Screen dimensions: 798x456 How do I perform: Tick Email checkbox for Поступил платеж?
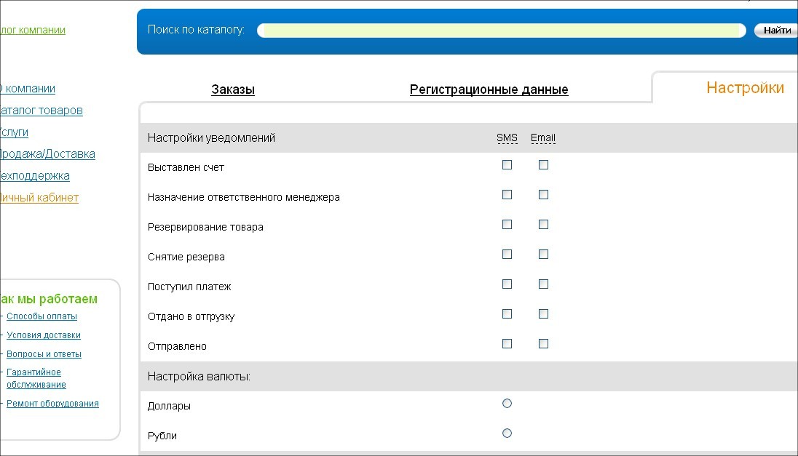point(543,284)
